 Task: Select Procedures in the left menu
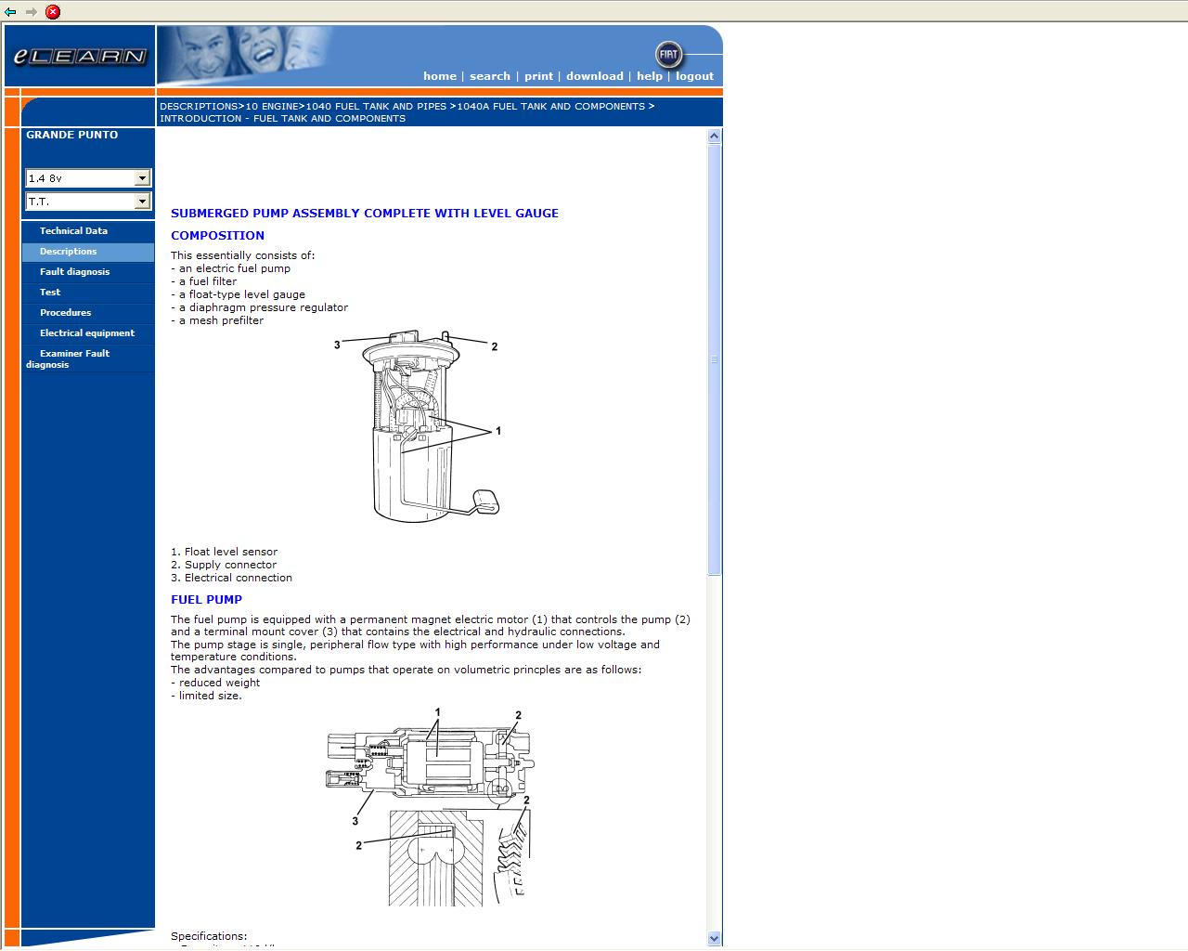(x=65, y=313)
